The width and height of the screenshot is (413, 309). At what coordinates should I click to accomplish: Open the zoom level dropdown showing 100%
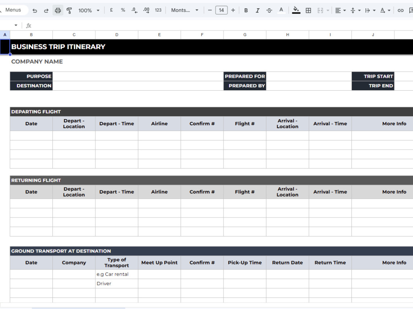tap(89, 11)
